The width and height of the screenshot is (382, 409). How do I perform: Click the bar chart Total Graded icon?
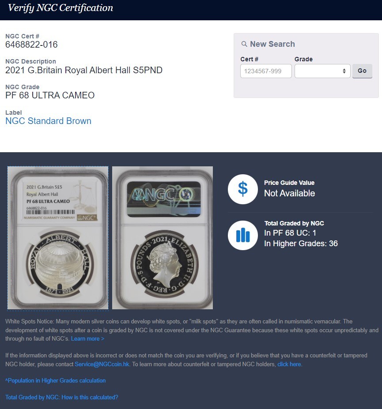point(242,235)
